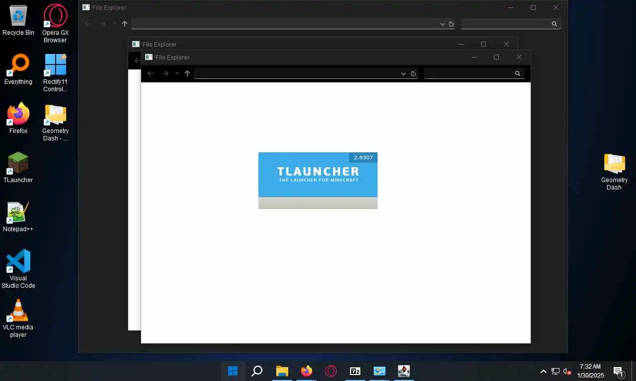636x381 pixels.
Task: Maximize the front File Explorer window
Action: click(x=496, y=57)
